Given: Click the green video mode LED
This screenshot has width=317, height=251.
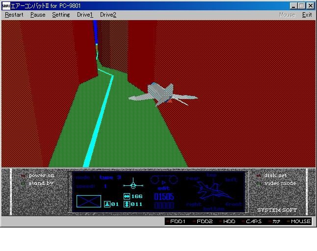Looking at the screenshot, I should tap(259, 183).
